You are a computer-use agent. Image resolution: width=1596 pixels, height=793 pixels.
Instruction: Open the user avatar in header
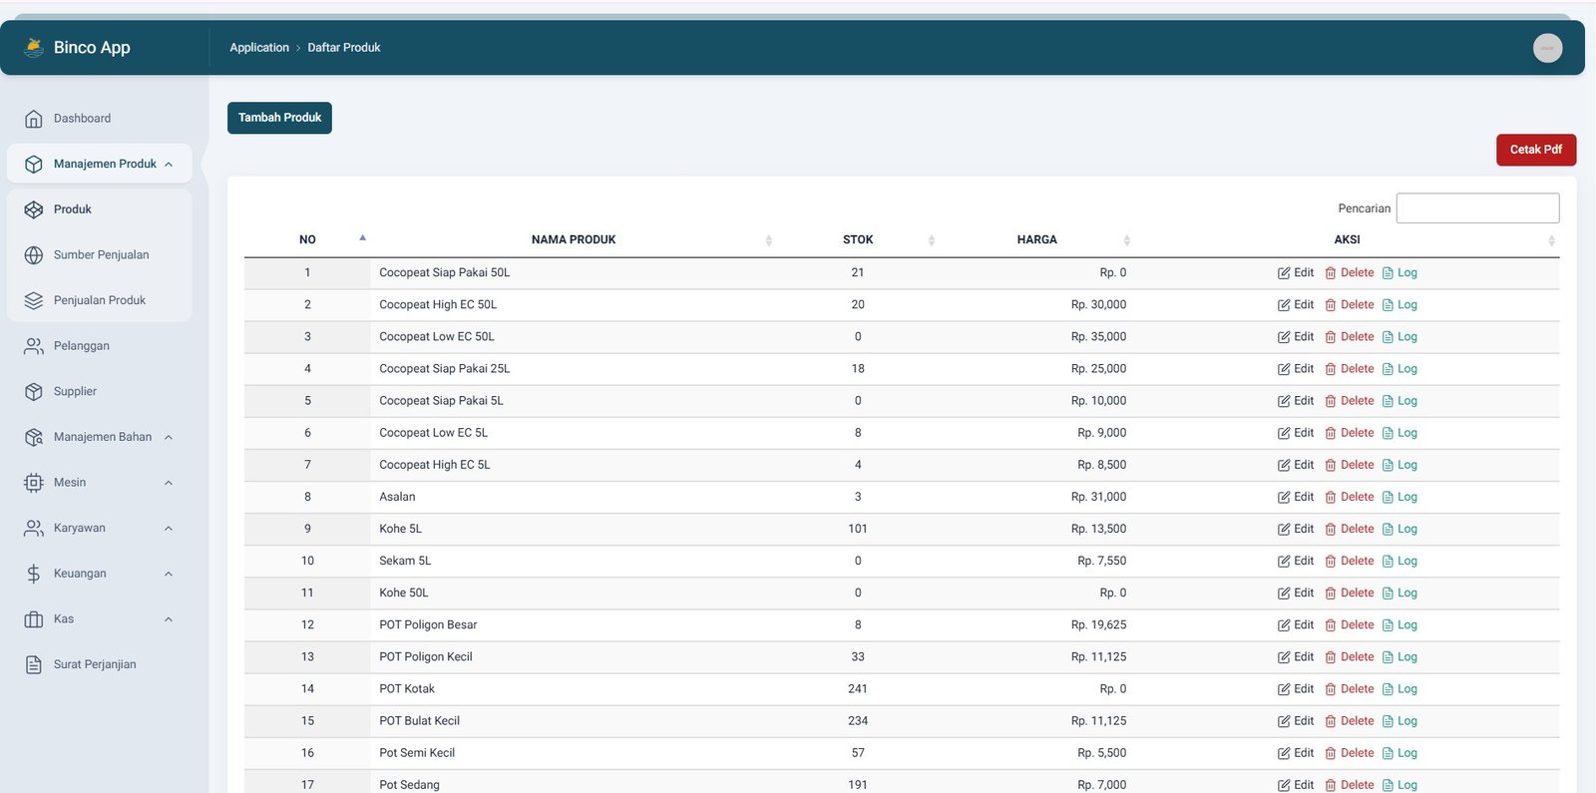pos(1547,48)
